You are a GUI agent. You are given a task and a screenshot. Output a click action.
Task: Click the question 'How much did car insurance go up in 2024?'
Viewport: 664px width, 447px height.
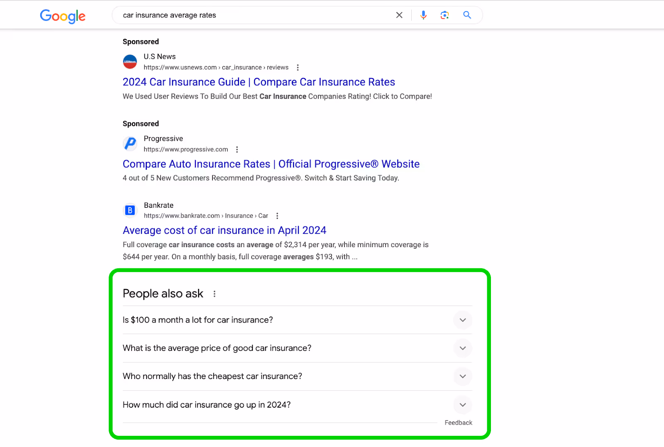207,405
